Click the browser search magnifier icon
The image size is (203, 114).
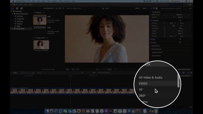63,9
